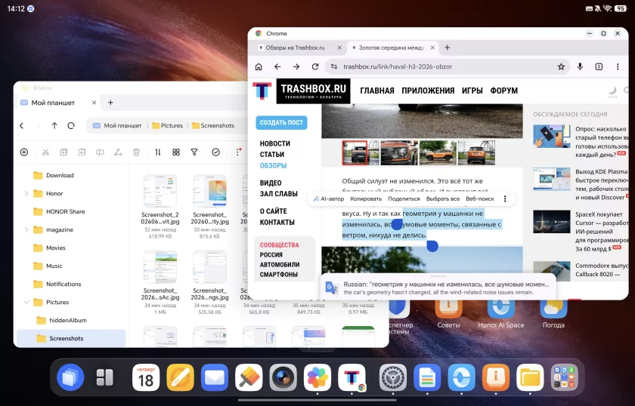Select the Золотая середина tab in Chrome
This screenshot has width=635, height=406.
tap(391, 48)
